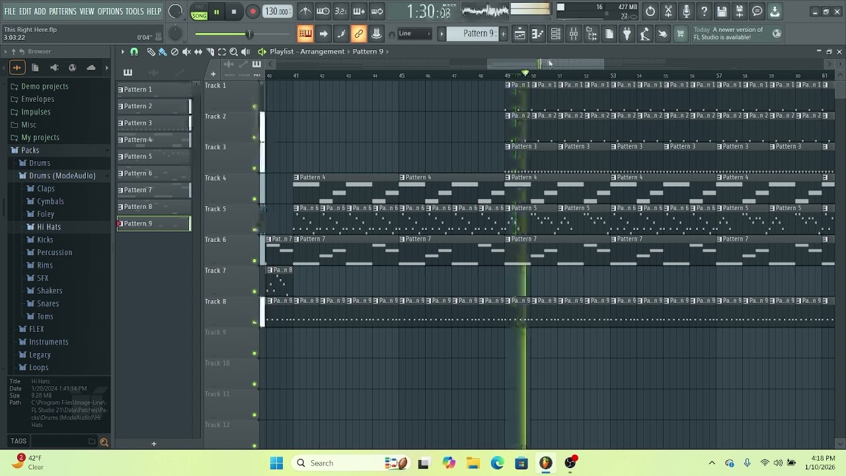Open the Line snap dropdown
Image resolution: width=846 pixels, height=476 pixels.
414,34
